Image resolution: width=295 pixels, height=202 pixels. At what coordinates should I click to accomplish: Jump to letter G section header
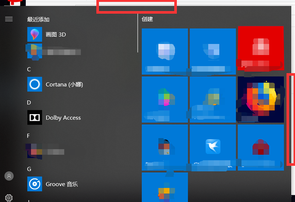pos(29,169)
